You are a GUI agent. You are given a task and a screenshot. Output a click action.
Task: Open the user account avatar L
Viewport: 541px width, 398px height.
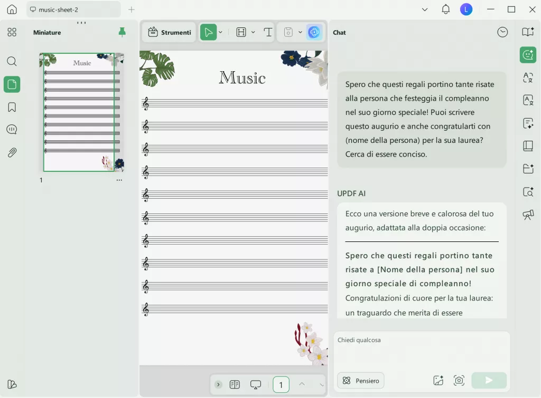[x=466, y=9]
